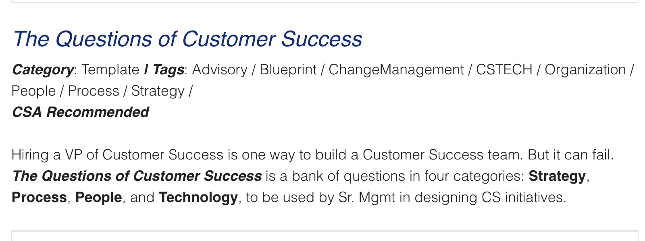Click the Organization tag
This screenshot has height=241, width=645.
(585, 70)
